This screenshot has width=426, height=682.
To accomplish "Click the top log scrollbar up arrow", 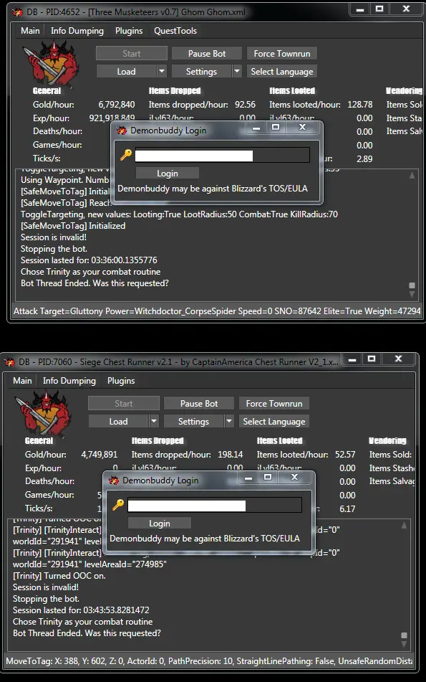I will point(412,175).
